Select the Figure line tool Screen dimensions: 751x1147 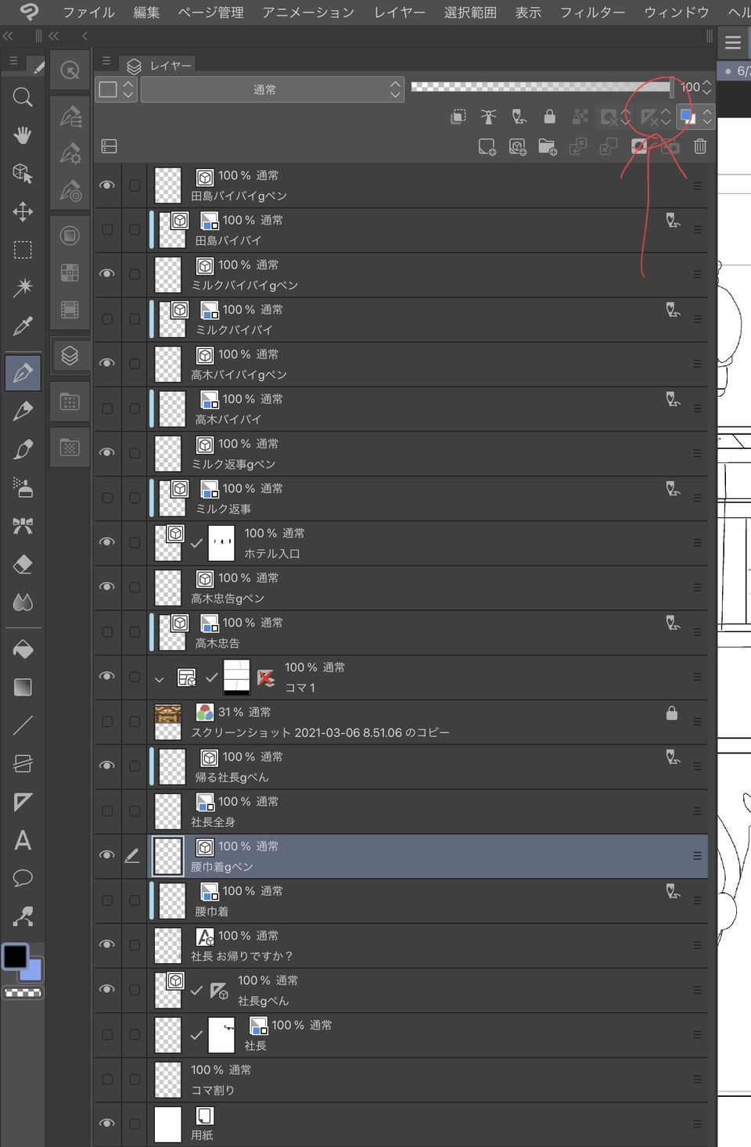[23, 725]
